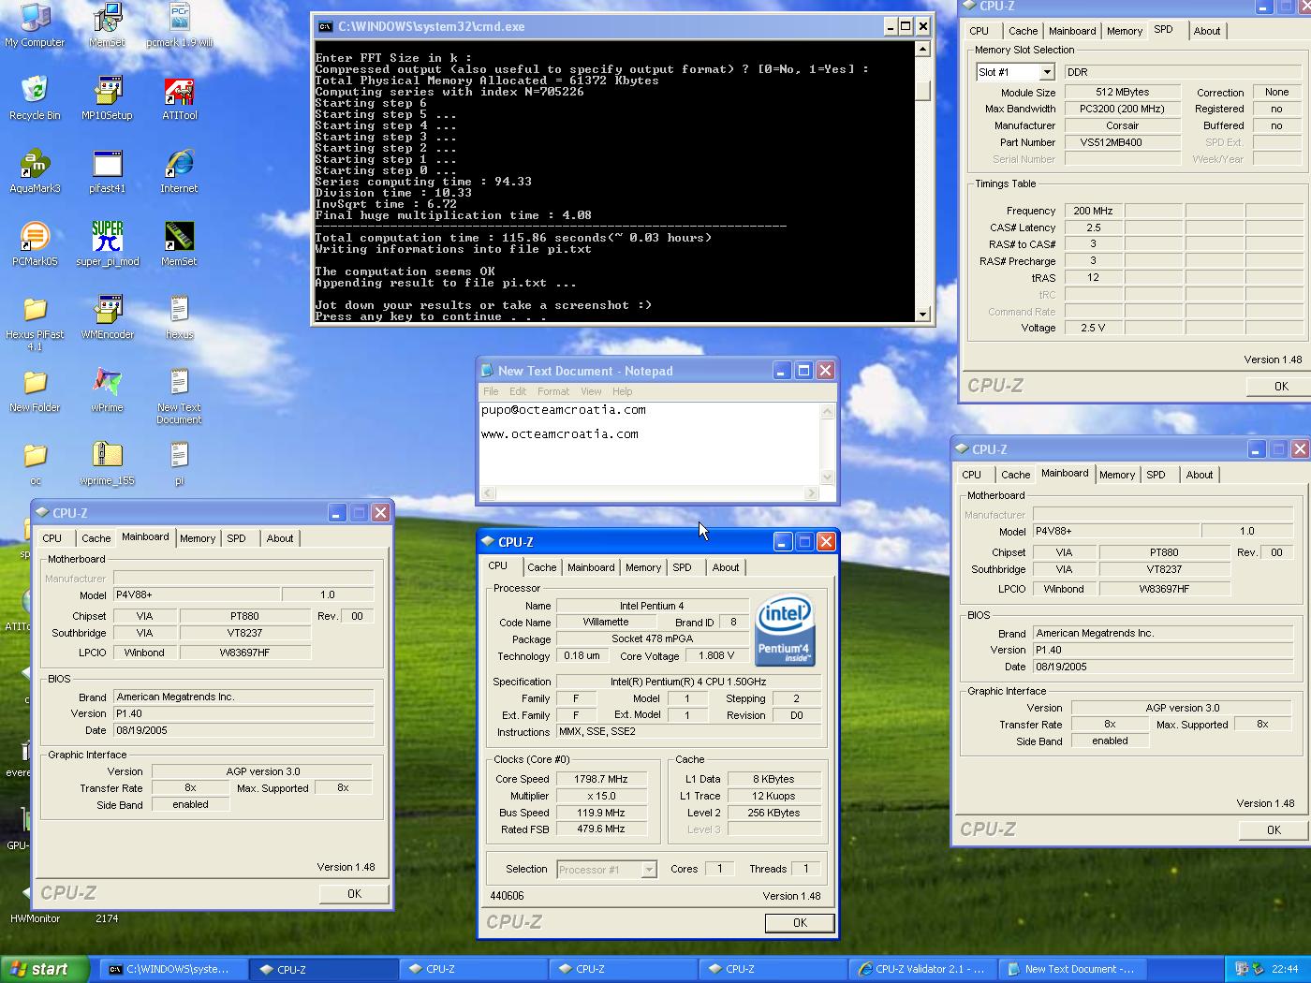
Task: Open the Windows Start menu
Action: (x=45, y=969)
